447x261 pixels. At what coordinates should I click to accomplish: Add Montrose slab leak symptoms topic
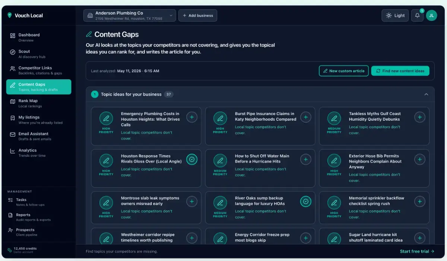(192, 201)
